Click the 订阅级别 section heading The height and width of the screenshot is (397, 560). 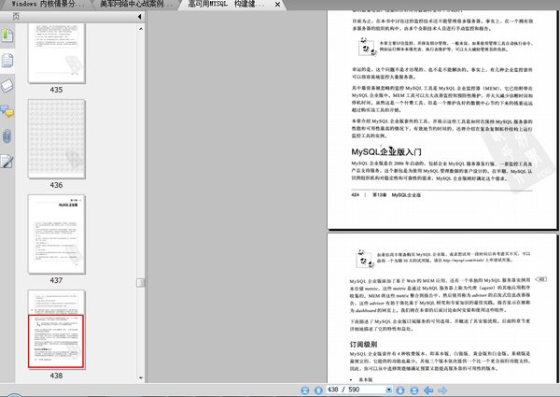[364, 345]
